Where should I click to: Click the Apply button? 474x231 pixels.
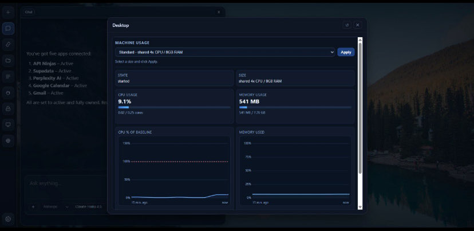pyautogui.click(x=346, y=52)
